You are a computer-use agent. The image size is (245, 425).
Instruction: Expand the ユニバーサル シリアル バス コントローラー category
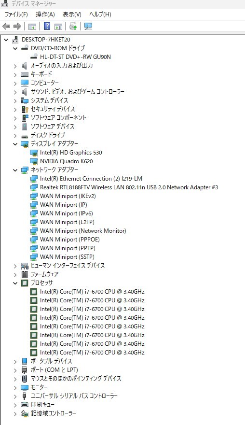point(15,396)
